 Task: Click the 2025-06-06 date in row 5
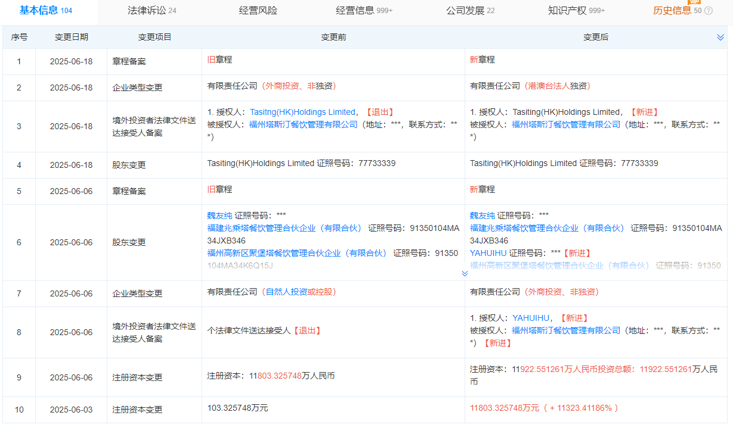click(72, 191)
